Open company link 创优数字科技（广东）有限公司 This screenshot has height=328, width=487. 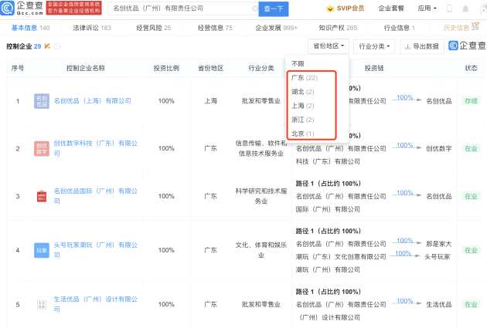pyautogui.click(x=96, y=148)
